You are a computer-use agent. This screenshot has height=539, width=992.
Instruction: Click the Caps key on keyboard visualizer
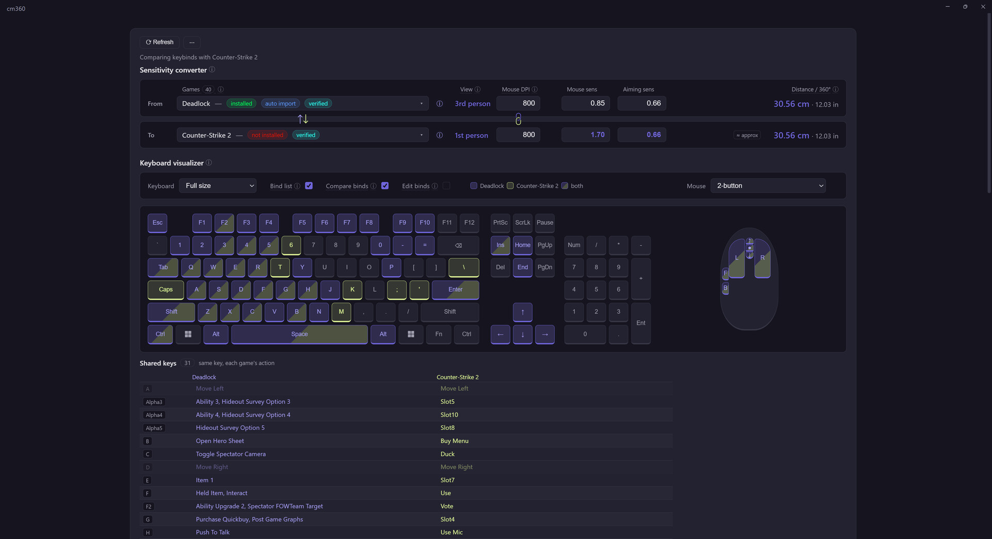[166, 290]
